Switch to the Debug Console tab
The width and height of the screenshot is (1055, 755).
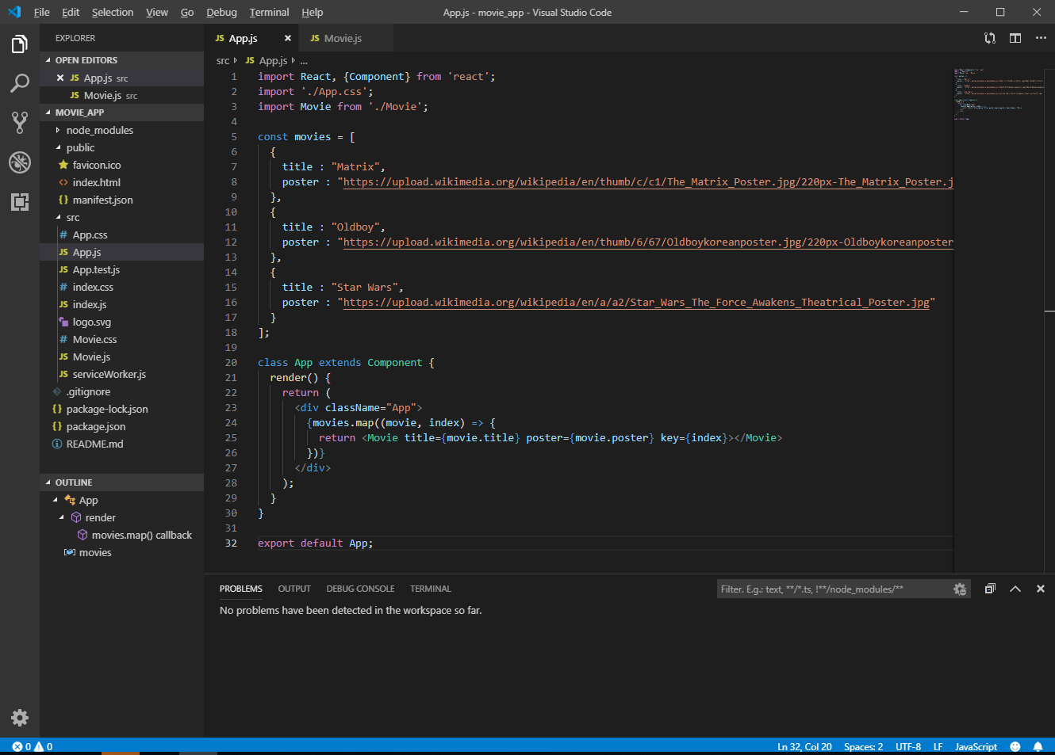pyautogui.click(x=360, y=589)
